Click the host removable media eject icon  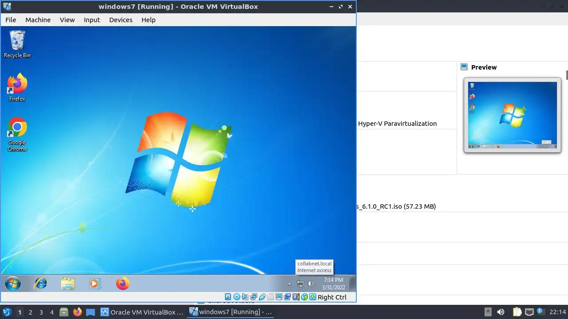488,312
